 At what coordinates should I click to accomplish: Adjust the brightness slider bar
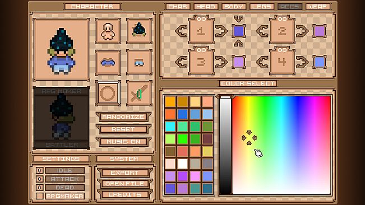tap(225, 145)
